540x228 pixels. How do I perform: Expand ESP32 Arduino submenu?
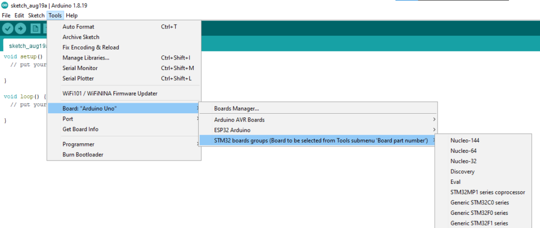point(232,130)
